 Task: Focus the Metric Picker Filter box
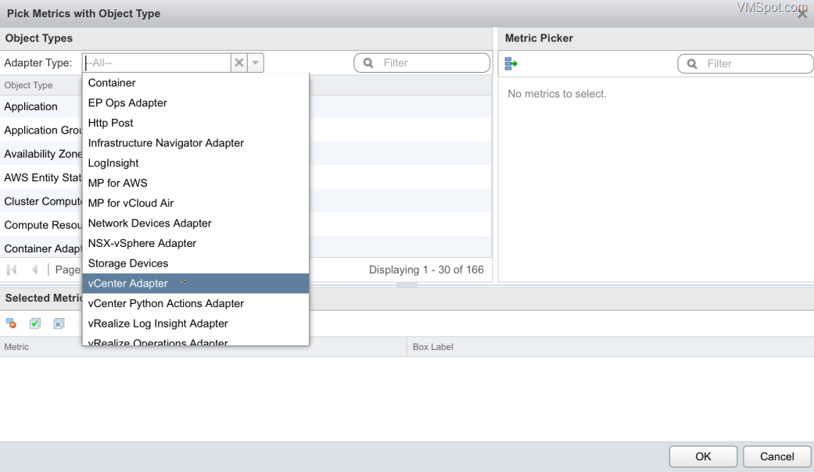coord(745,64)
